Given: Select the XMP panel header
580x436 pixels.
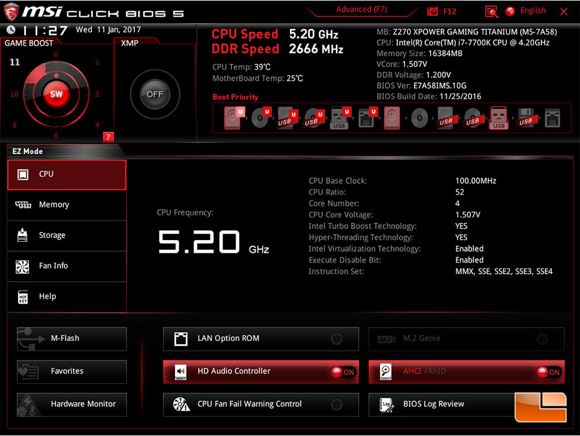Looking at the screenshot, I should point(129,43).
